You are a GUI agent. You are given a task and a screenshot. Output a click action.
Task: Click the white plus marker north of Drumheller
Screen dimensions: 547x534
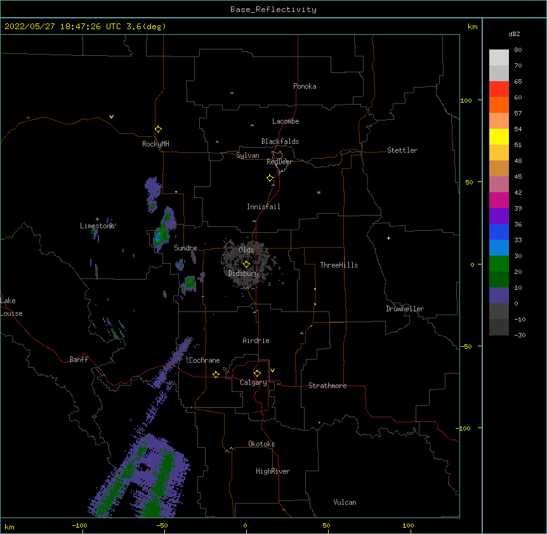click(x=388, y=238)
